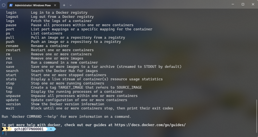This screenshot has height=137, width=258.
Task: Open a new tab with the plus button
Action: pyautogui.click(x=64, y=5)
